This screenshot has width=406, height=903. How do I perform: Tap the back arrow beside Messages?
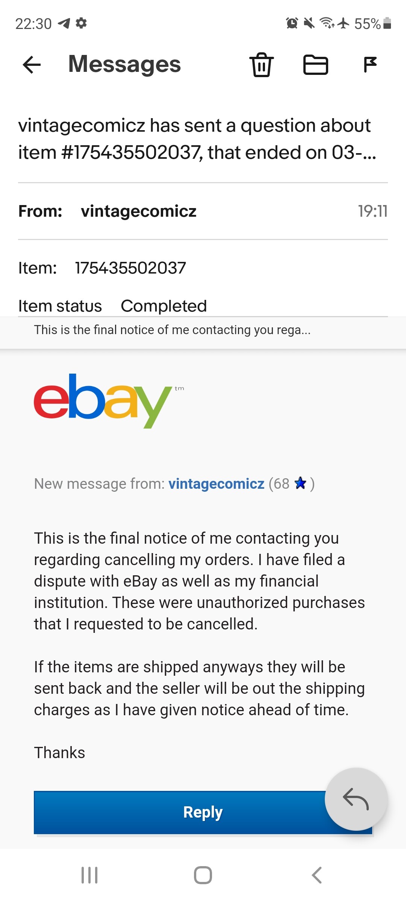click(32, 65)
